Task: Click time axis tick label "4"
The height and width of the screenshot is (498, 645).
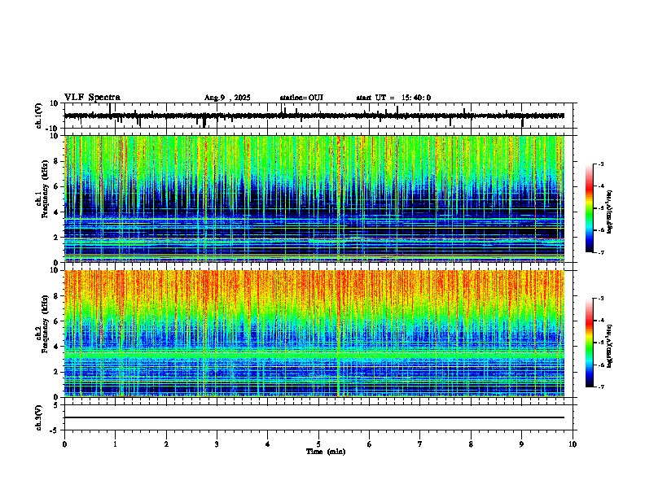Action: [x=268, y=444]
